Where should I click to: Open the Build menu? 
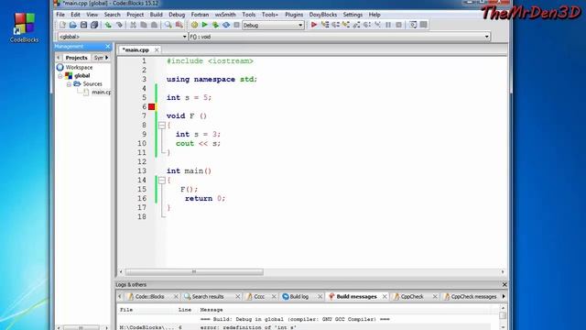pyautogui.click(x=156, y=15)
